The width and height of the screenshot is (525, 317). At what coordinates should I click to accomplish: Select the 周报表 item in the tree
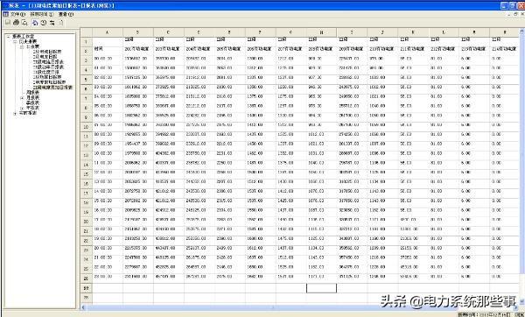[33, 92]
